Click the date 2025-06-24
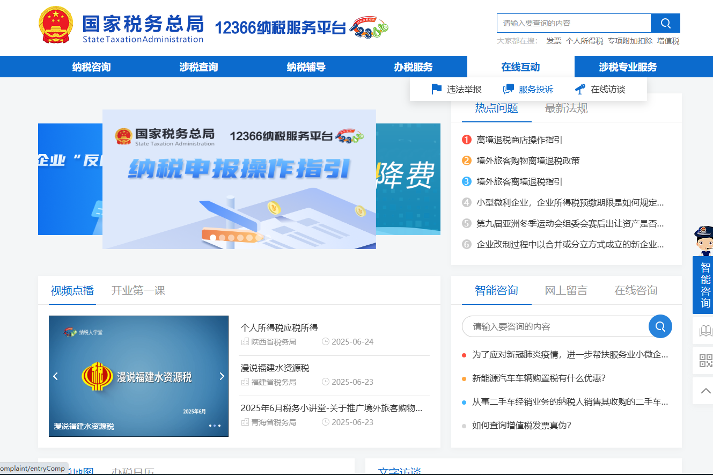The width and height of the screenshot is (713, 475). [x=352, y=342]
